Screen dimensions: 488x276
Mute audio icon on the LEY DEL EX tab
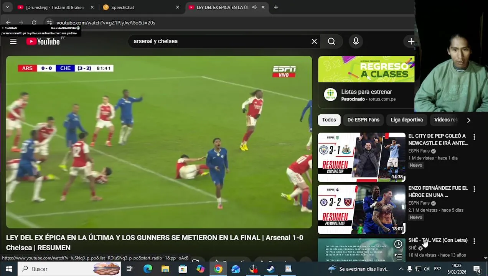pyautogui.click(x=254, y=7)
